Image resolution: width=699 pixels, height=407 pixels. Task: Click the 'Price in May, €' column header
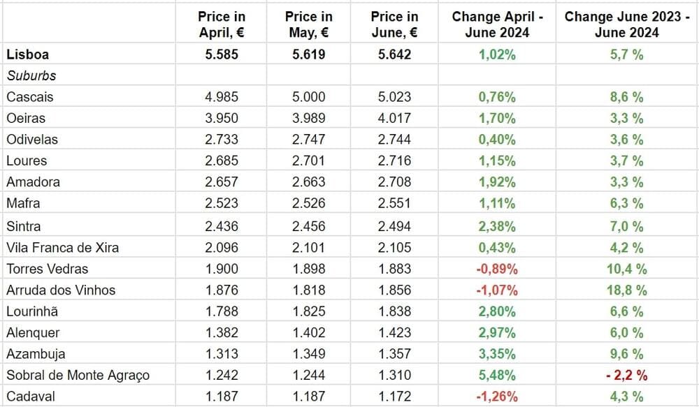coord(309,24)
